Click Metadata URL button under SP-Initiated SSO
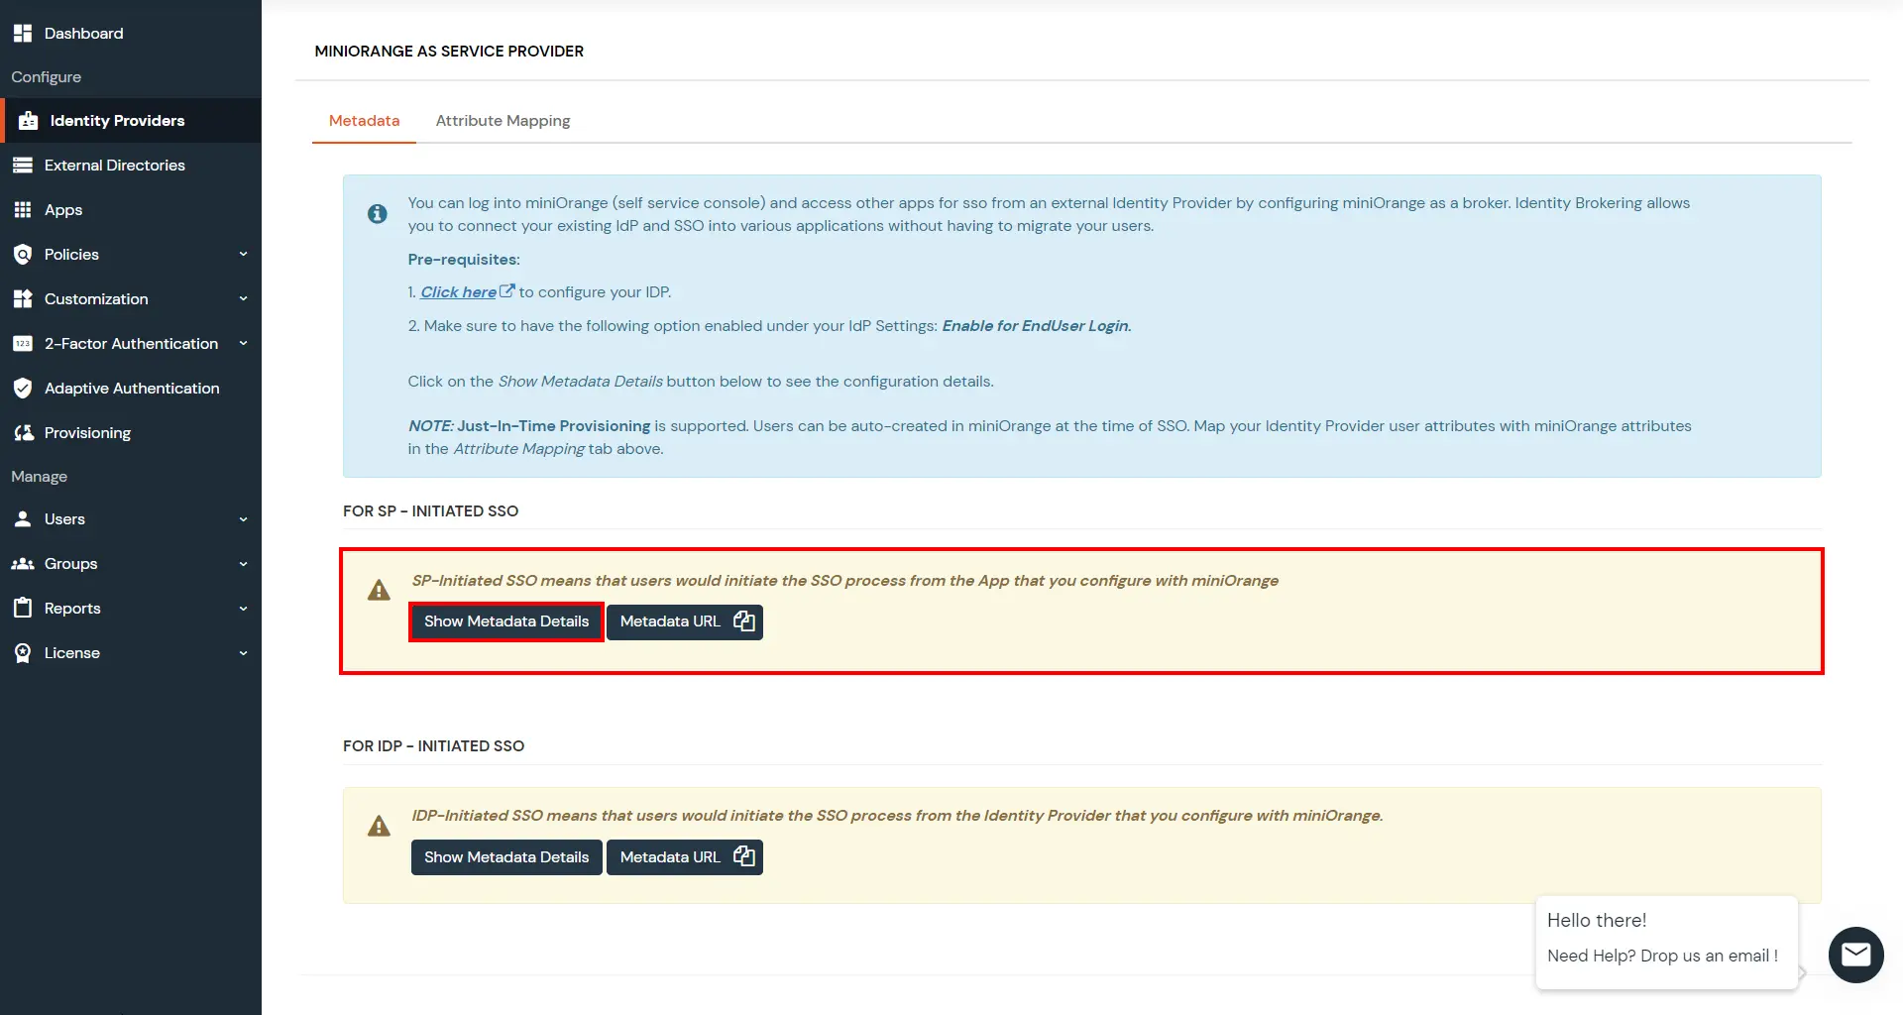Viewport: 1903px width, 1015px height. pyautogui.click(x=684, y=621)
